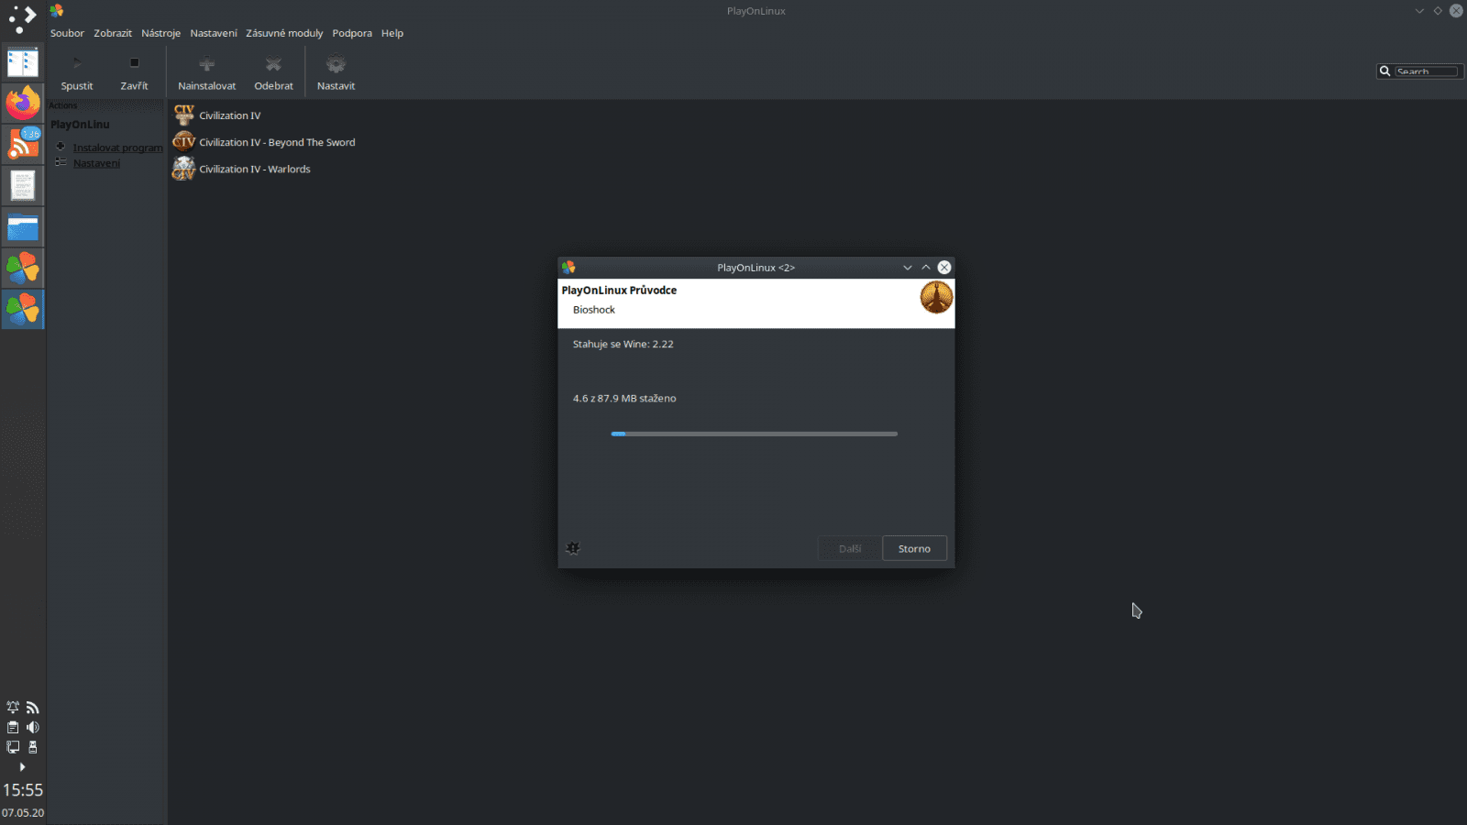Switch to first PlayOnLinux taskbar entry

pos(23,268)
